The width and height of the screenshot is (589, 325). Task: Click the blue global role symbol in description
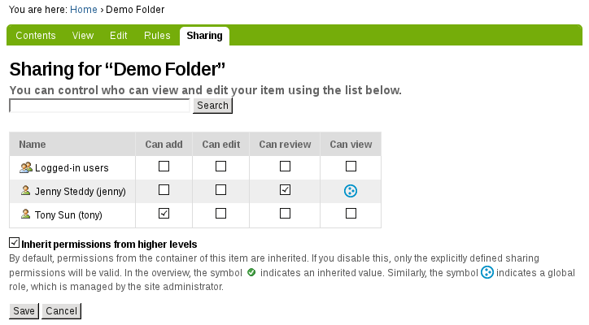487,272
